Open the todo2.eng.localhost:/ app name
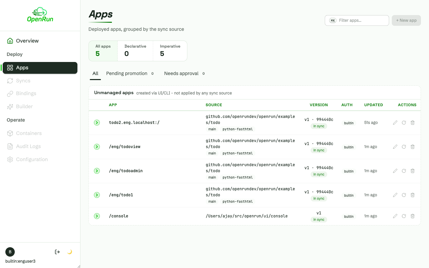 [134, 123]
